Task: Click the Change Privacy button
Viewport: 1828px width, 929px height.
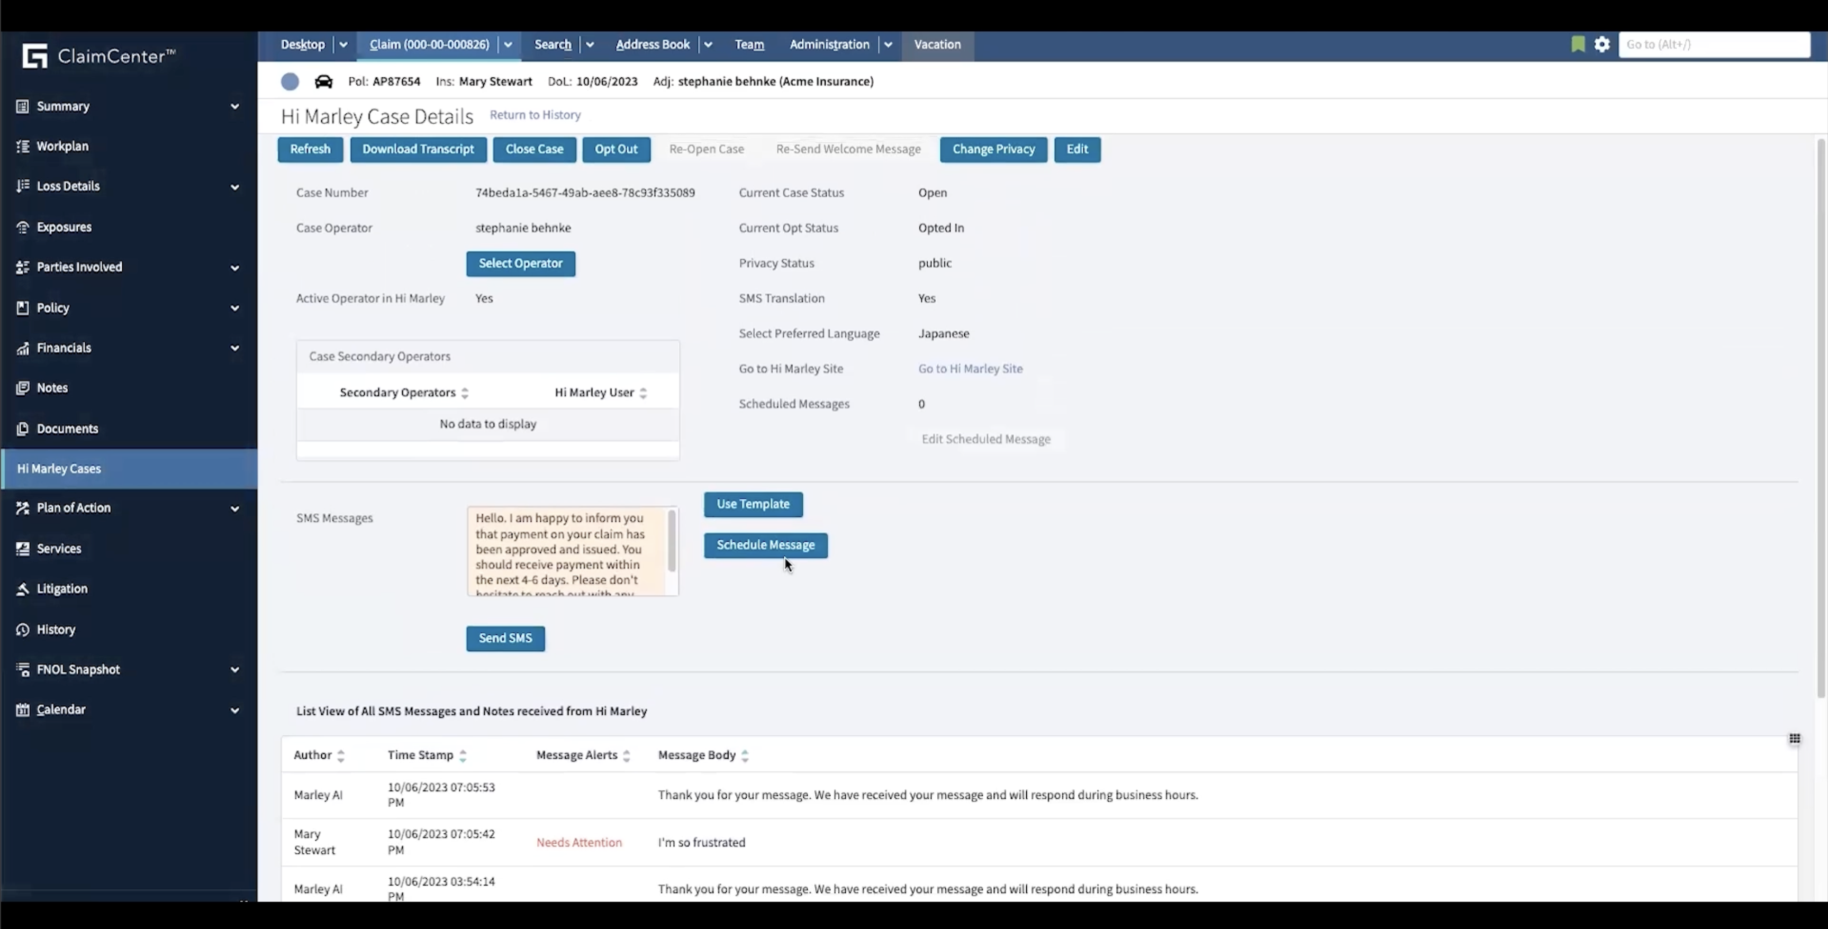Action: [x=993, y=150]
